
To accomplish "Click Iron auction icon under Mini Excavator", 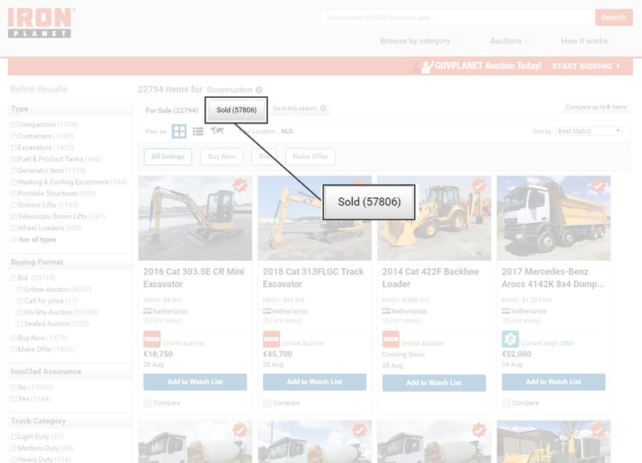I will point(152,339).
